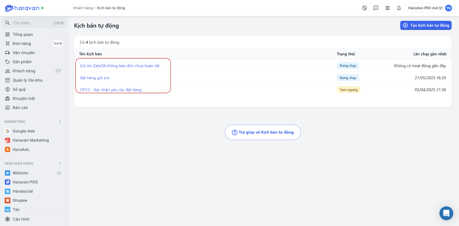Click Tạo kịch bản tự động button
Image resolution: width=459 pixels, height=226 pixels.
(x=426, y=25)
